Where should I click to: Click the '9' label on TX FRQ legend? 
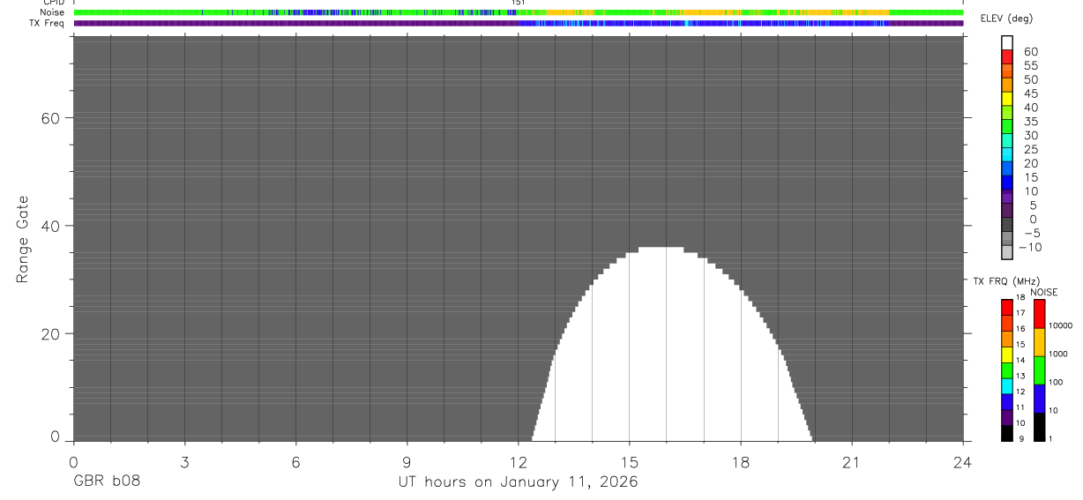[1021, 438]
